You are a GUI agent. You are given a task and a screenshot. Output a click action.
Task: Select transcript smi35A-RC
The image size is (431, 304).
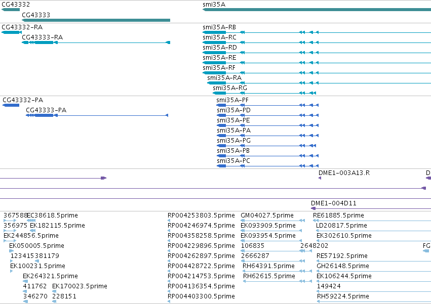pos(219,37)
